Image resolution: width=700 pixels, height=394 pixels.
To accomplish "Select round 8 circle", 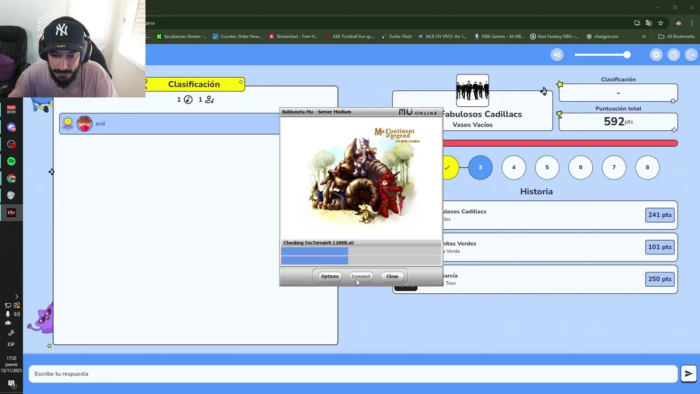I will pos(647,167).
